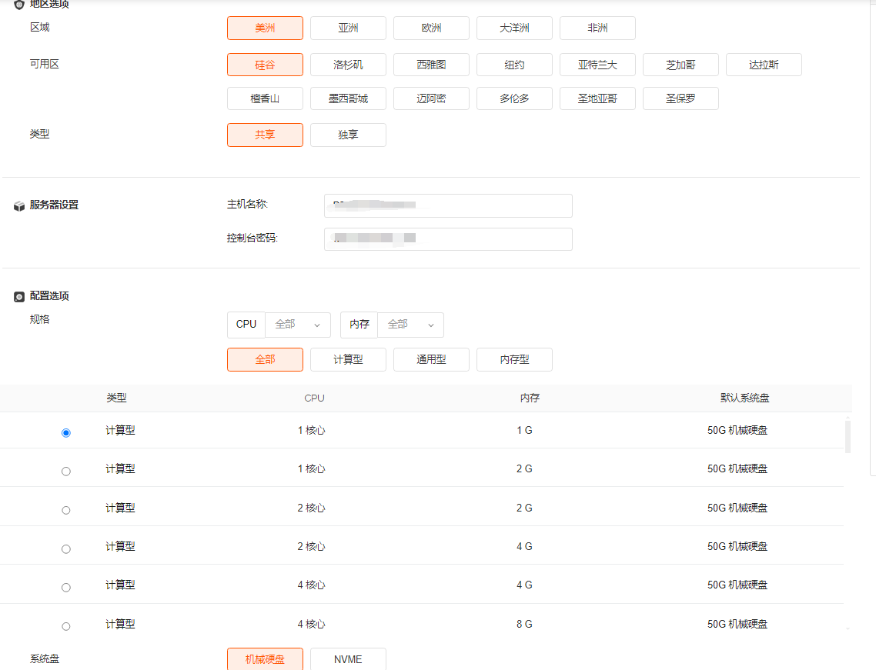Select the 亚洲 region button
876x670 pixels.
pos(348,28)
